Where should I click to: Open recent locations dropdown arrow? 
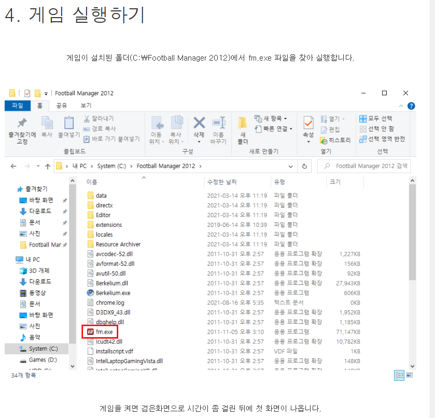click(x=38, y=166)
